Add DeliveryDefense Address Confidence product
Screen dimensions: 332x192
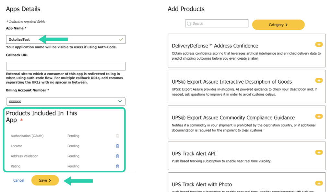[x=319, y=45]
